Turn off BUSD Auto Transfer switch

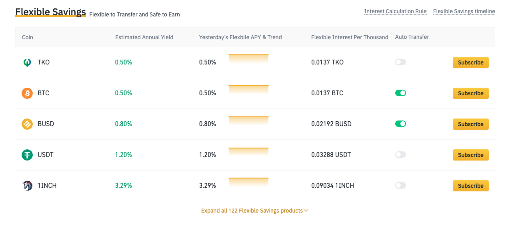pyautogui.click(x=400, y=124)
